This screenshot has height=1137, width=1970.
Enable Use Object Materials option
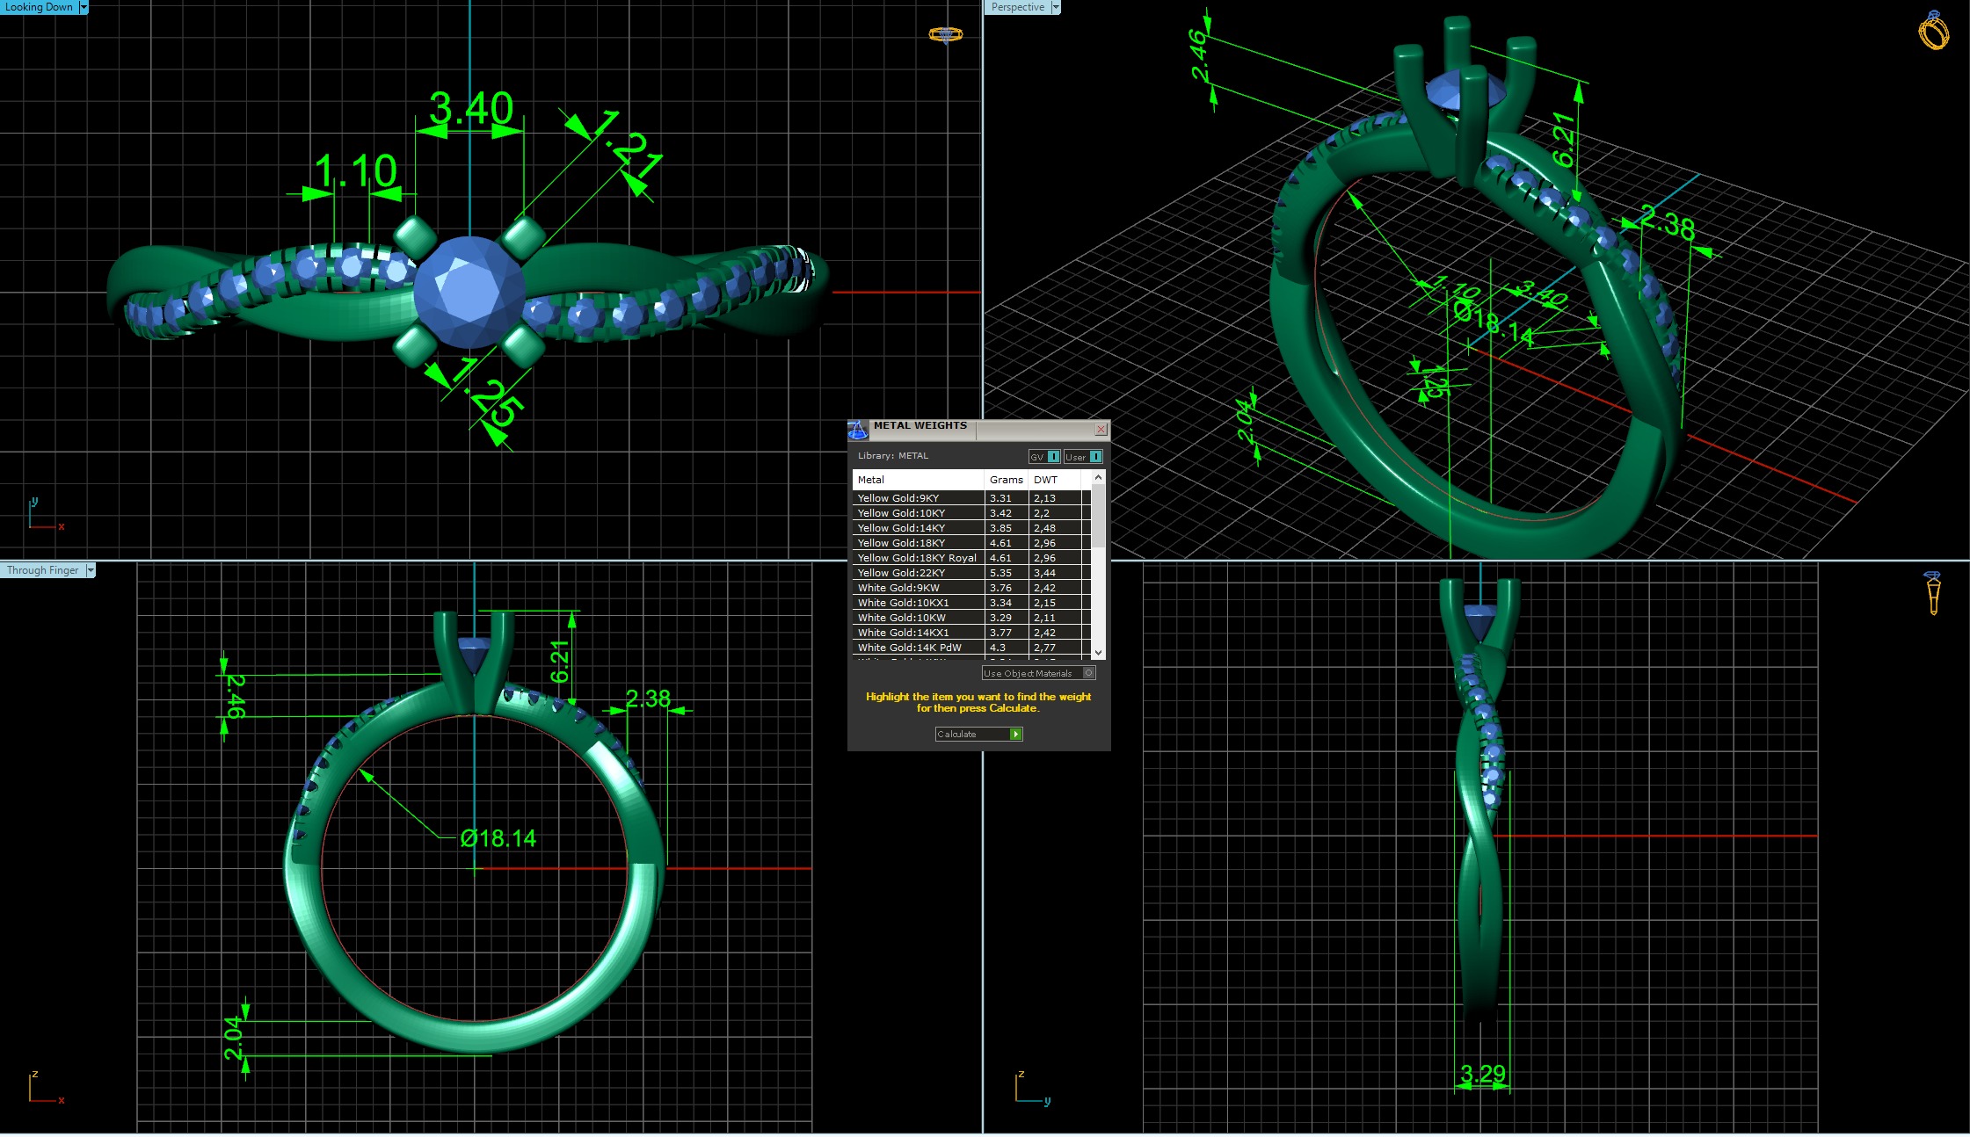click(1088, 673)
